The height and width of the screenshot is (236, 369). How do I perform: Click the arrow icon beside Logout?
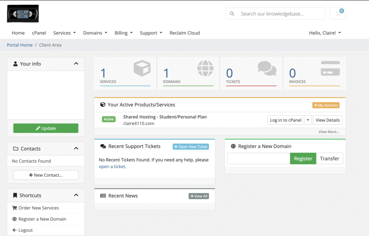pos(14,230)
